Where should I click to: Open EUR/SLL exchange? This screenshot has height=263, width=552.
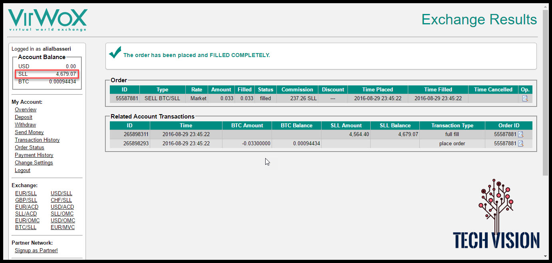pyautogui.click(x=26, y=193)
